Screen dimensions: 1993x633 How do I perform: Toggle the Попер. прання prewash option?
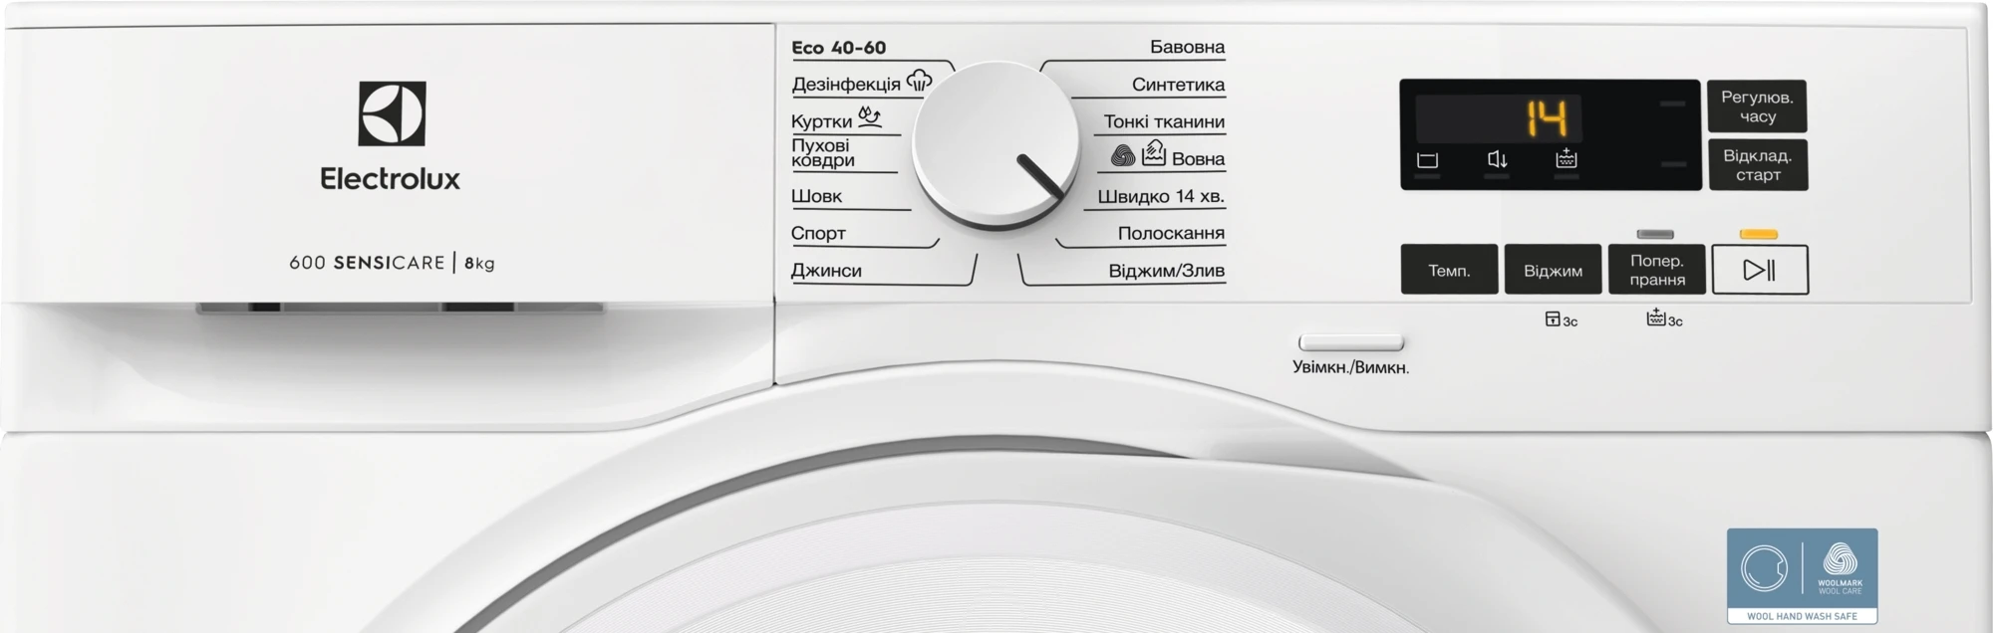(1656, 270)
